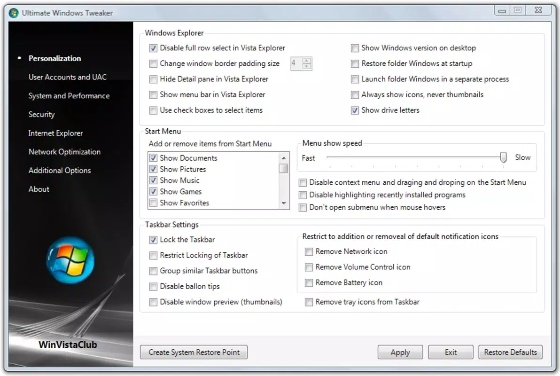The width and height of the screenshot is (560, 376).
Task: Check Show Favorites in Start Menu list
Action: coord(153,203)
